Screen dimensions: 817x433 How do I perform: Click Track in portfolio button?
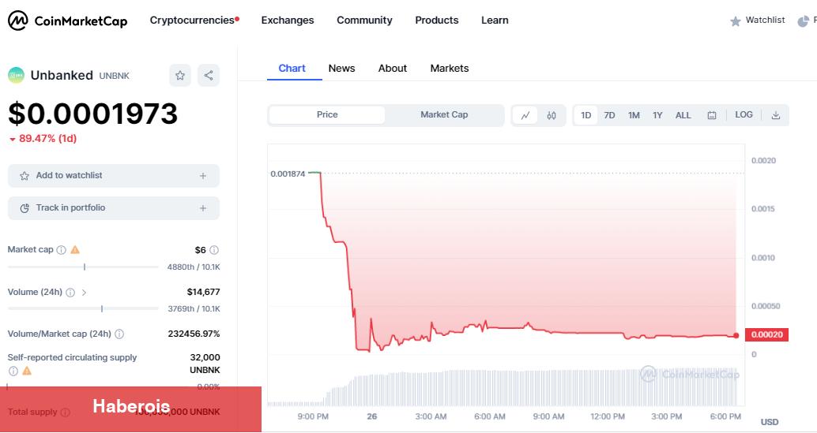click(x=114, y=208)
